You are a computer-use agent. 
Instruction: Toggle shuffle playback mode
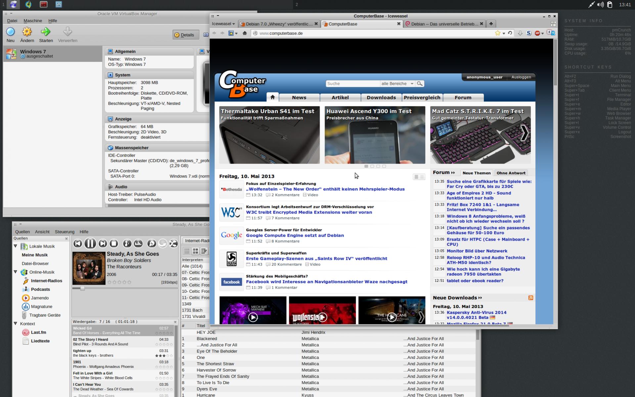[173, 244]
